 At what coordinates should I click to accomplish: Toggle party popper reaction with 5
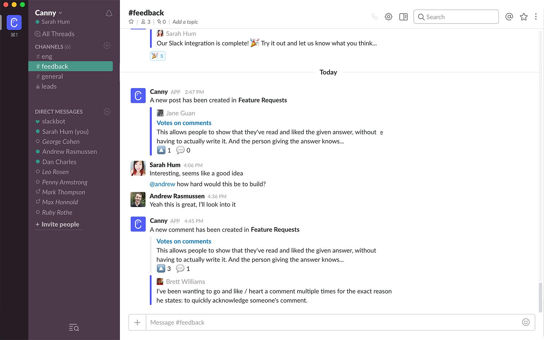pyautogui.click(x=158, y=56)
